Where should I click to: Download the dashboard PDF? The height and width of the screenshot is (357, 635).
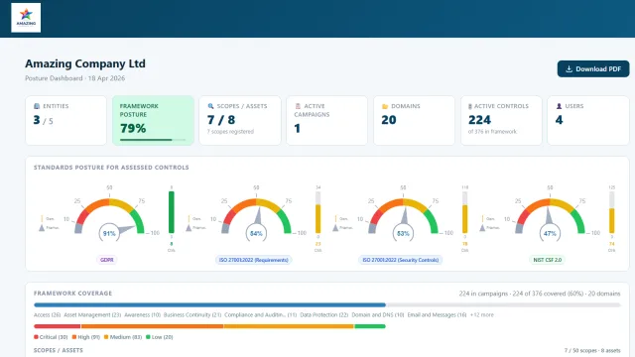click(593, 68)
